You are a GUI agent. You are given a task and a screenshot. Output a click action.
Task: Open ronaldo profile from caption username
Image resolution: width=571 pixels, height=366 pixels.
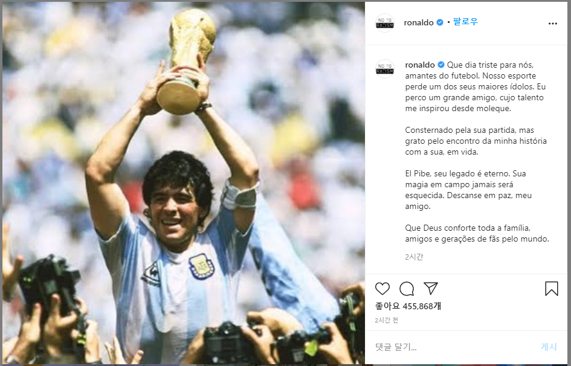[x=420, y=65]
